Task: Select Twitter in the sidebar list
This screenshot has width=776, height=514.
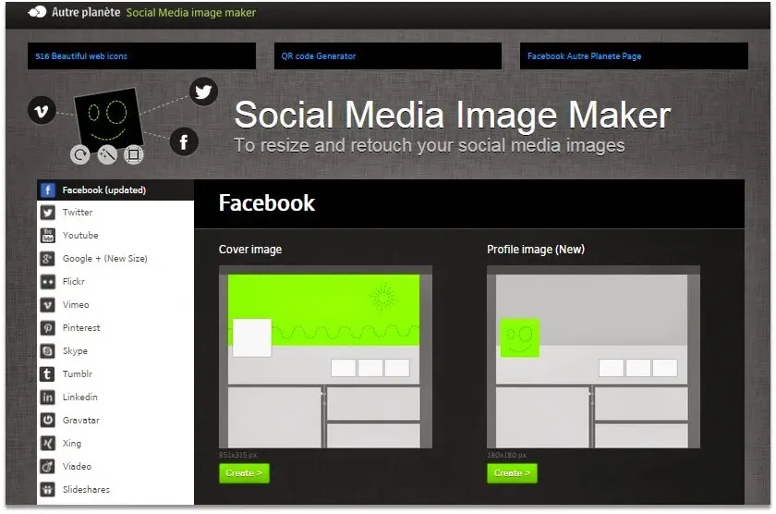Action: coord(78,213)
